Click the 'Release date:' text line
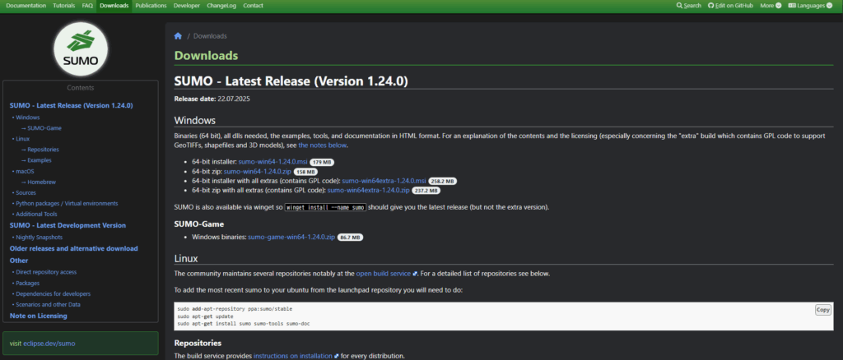 [x=212, y=99]
